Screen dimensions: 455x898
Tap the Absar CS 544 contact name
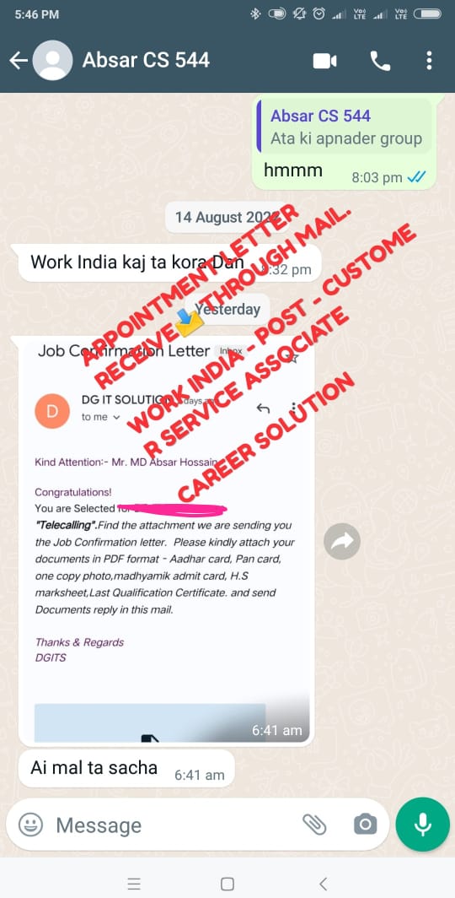click(x=147, y=60)
